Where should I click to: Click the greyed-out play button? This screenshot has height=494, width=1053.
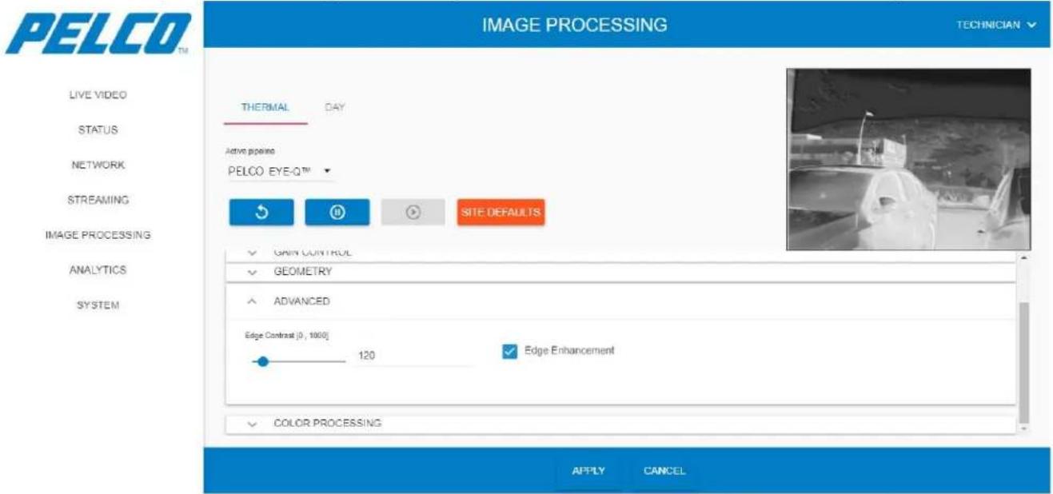pos(413,213)
